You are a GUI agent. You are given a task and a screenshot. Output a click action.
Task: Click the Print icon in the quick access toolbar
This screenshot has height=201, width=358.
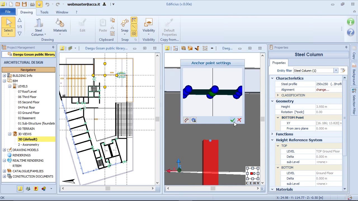pyautogui.click(x=32, y=4)
